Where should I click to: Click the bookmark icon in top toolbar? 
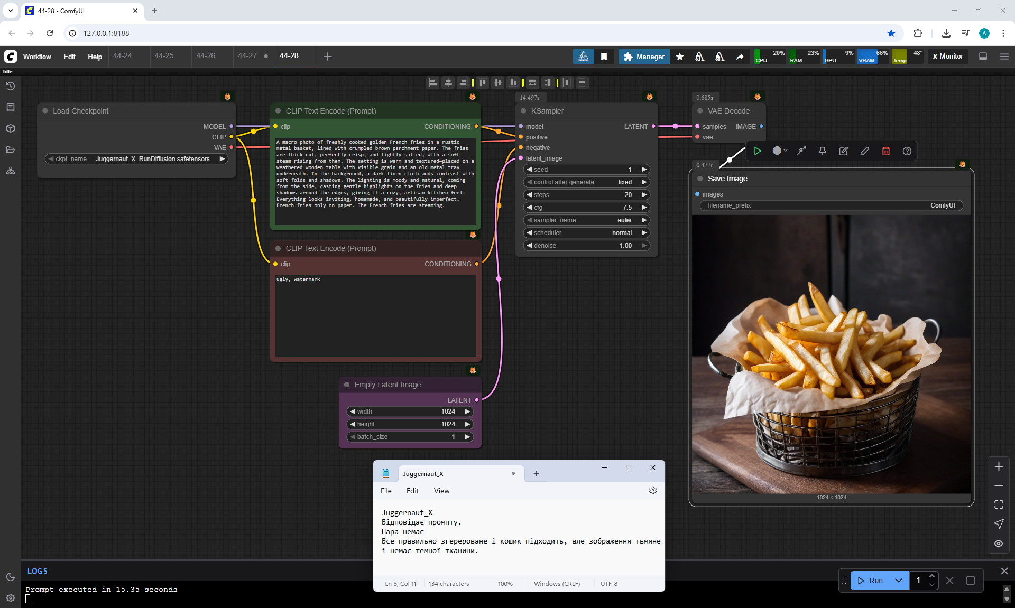click(x=604, y=57)
